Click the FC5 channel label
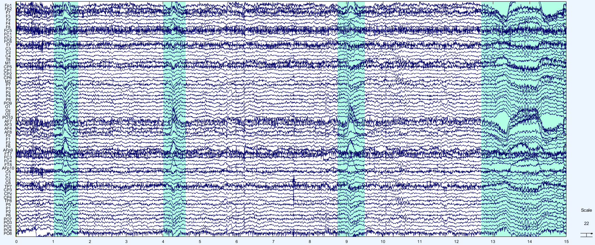Viewport: 595px width, 245px height. (x=8, y=31)
